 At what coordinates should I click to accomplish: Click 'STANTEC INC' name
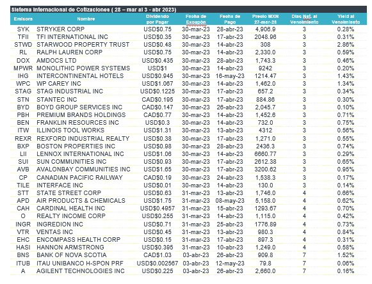(57, 100)
